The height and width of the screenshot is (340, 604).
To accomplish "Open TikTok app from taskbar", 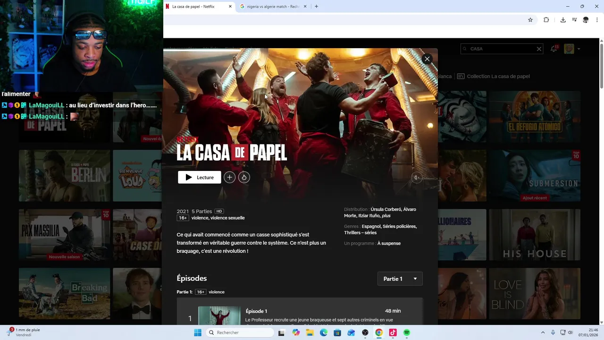I will (x=393, y=332).
